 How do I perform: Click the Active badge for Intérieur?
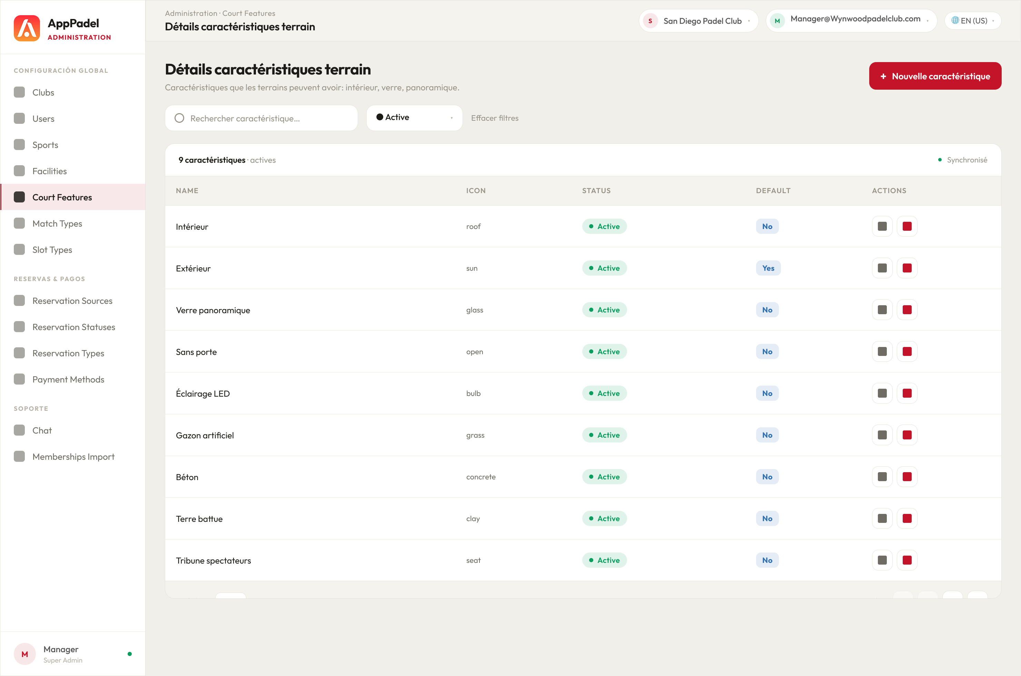tap(604, 226)
